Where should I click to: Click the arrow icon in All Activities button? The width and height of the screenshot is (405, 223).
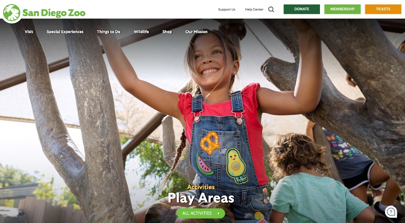(219, 213)
